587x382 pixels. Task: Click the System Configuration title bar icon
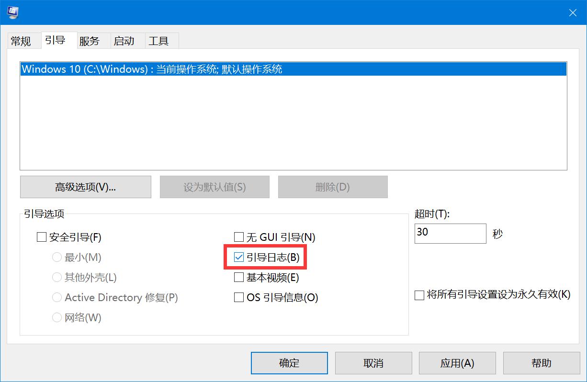tap(11, 12)
